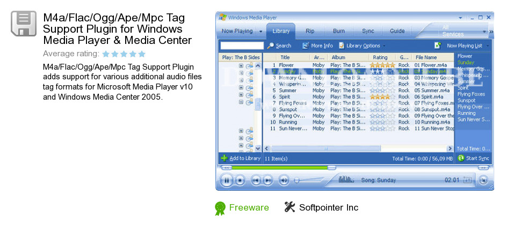Image resolution: width=505 pixels, height=232 pixels.
Task: Click the Softpointer Inc tools icon
Action: pos(290,207)
